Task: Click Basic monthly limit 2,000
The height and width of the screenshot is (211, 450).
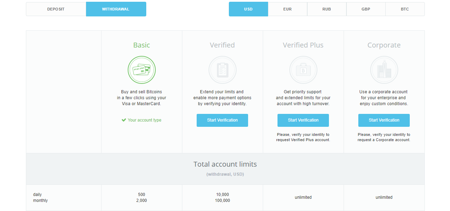Action: coord(142,201)
